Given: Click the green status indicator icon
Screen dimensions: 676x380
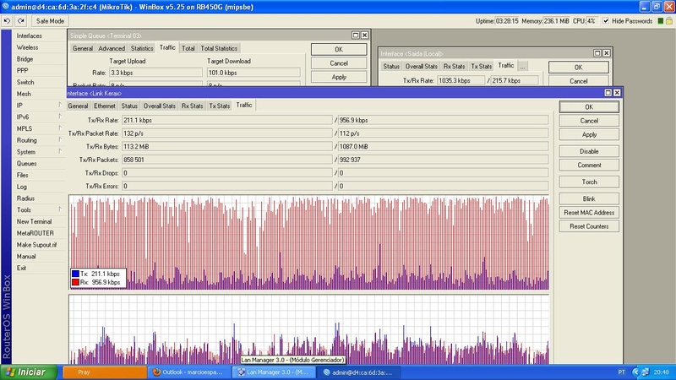Looking at the screenshot, I should (661, 20).
